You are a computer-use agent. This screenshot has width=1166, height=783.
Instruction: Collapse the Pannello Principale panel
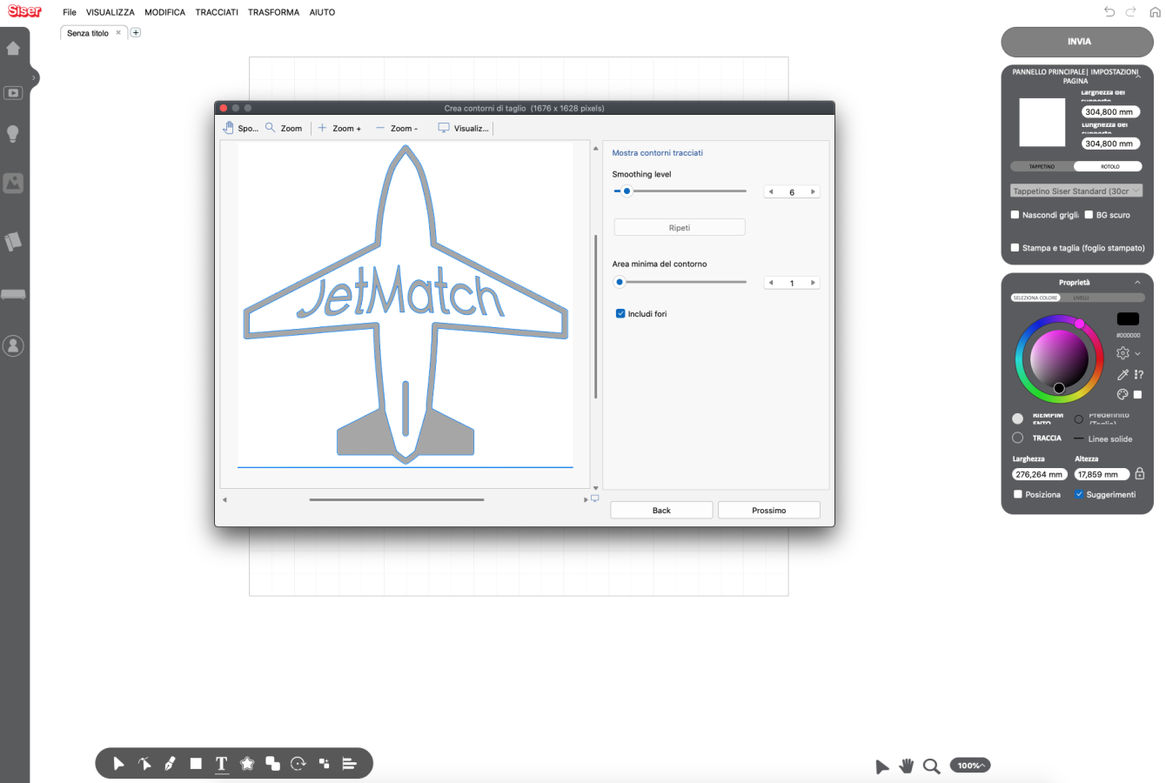click(x=1137, y=76)
